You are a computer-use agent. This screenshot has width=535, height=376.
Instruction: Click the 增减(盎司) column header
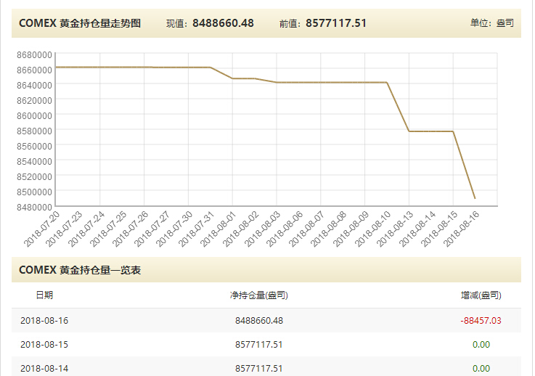point(481,295)
